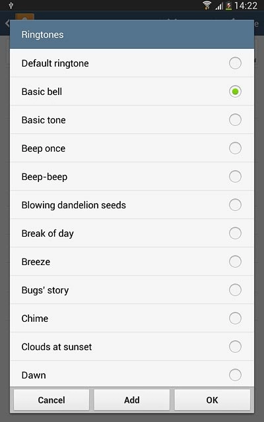
Task: Select the Default ringtone radio button
Action: (x=235, y=63)
